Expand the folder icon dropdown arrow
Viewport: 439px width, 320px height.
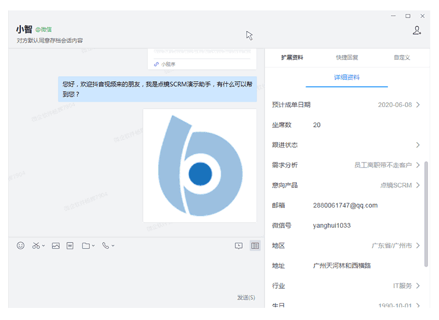coord(93,246)
